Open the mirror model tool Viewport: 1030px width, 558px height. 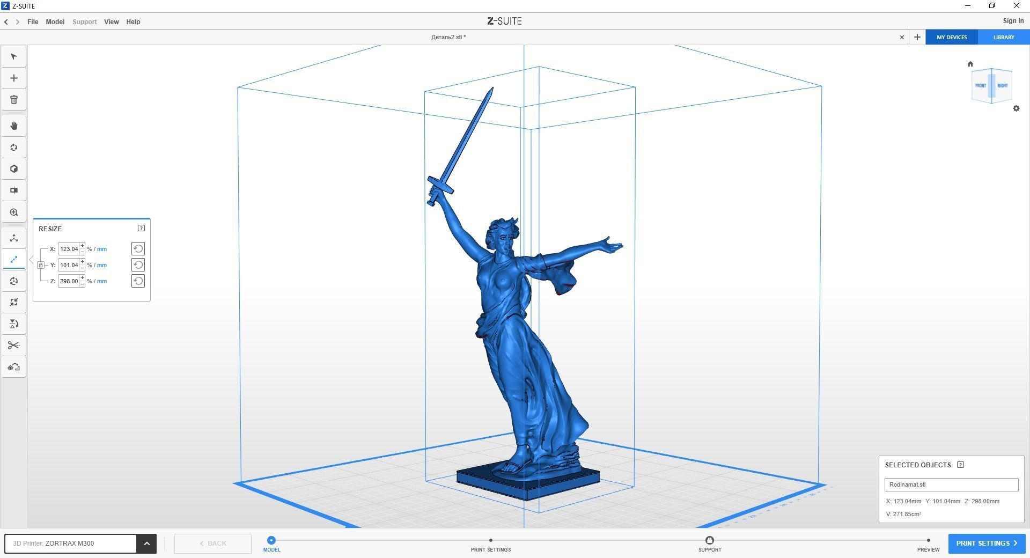pos(14,324)
